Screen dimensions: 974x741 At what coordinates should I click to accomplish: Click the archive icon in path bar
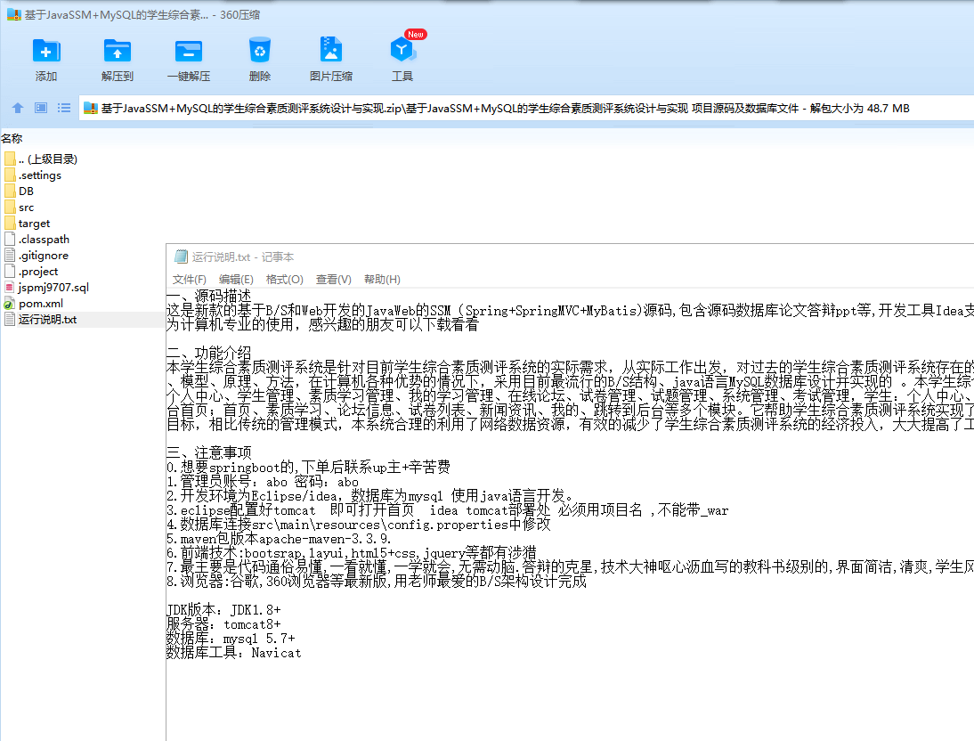point(91,108)
